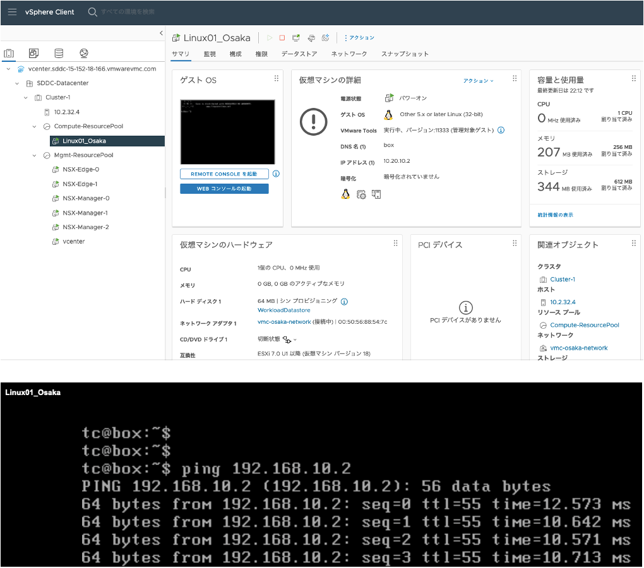The height and width of the screenshot is (568, 644).
Task: Select Linux01_Osaka in inventory tree
Action: point(107,141)
